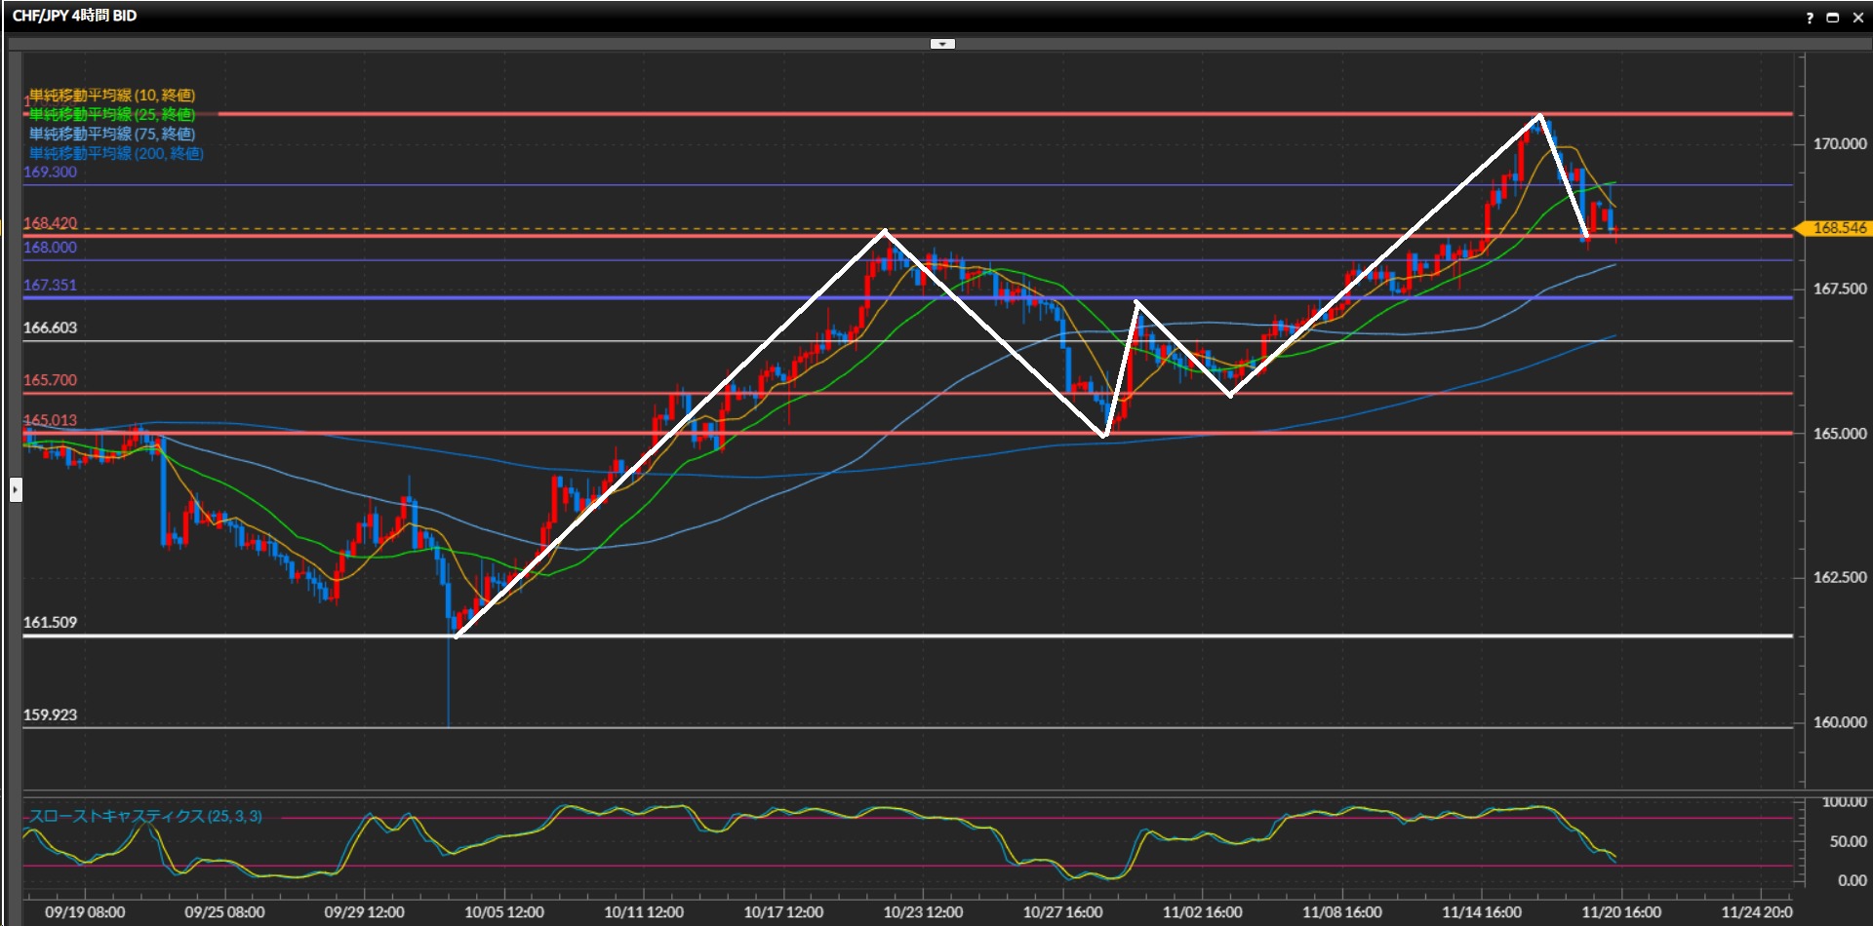Click the 11/20 16:00 time axis label
This screenshot has height=926, width=1873.
pos(1621,912)
